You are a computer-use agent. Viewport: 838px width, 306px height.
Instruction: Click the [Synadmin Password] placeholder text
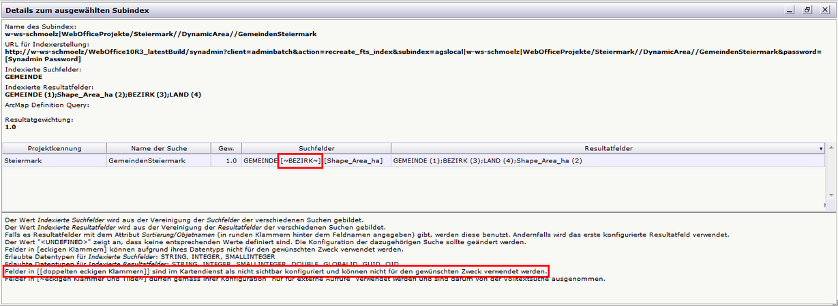(43, 59)
